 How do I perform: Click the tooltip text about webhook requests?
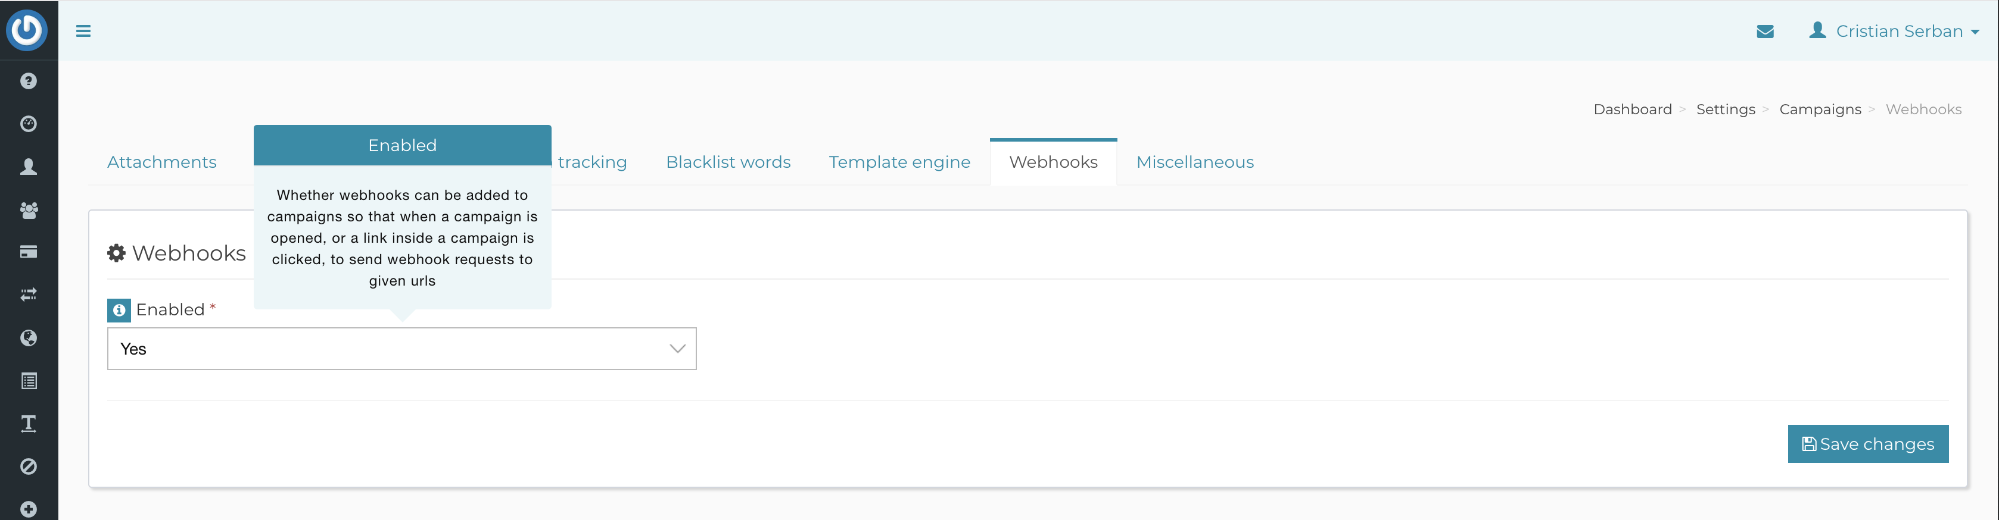coord(402,238)
